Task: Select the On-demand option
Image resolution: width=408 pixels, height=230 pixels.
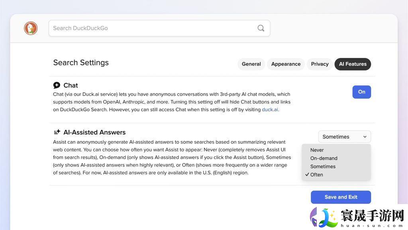Action: pos(324,158)
